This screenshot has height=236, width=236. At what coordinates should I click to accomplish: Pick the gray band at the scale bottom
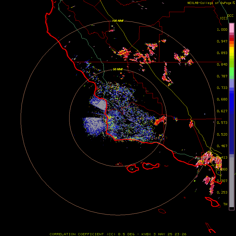[232, 182]
